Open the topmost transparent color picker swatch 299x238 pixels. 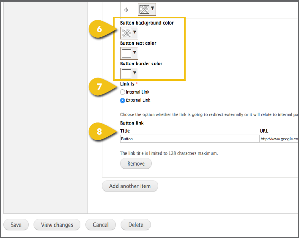(144, 9)
